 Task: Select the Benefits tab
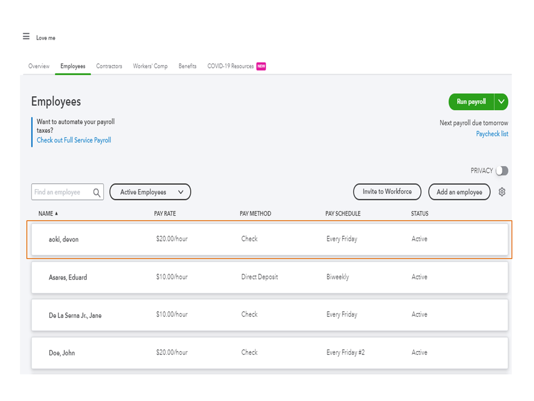188,66
